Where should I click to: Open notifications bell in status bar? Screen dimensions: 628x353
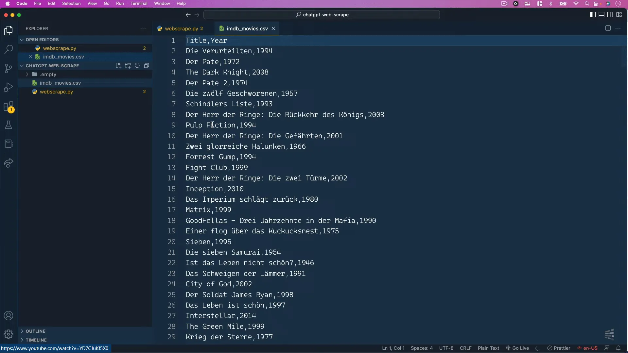[619, 348]
